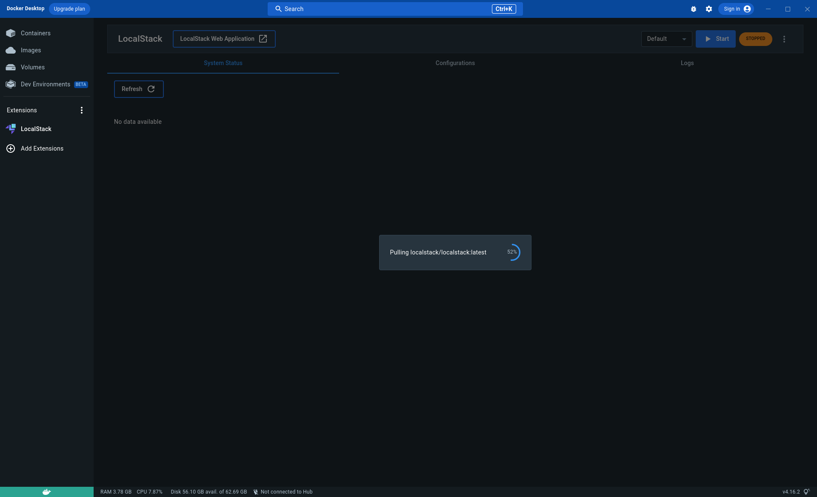Focus the Search input field
This screenshot has height=497, width=817.
(x=383, y=9)
